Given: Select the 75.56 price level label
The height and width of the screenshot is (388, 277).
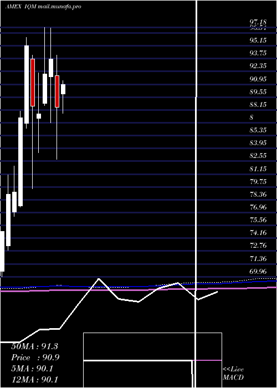Looking at the screenshot, I should click(x=258, y=219).
